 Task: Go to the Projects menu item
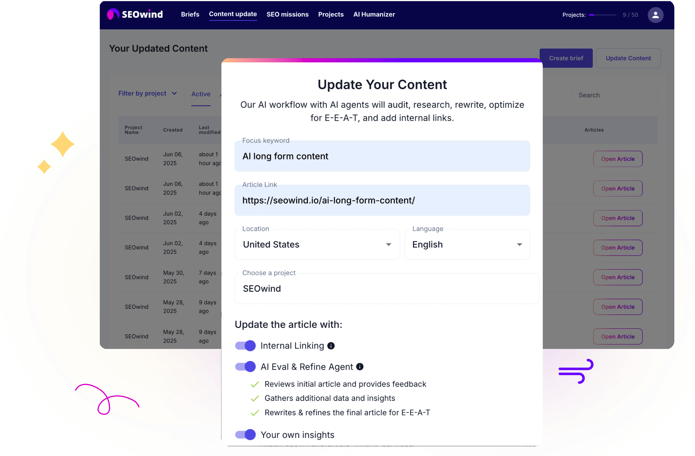pyautogui.click(x=331, y=14)
